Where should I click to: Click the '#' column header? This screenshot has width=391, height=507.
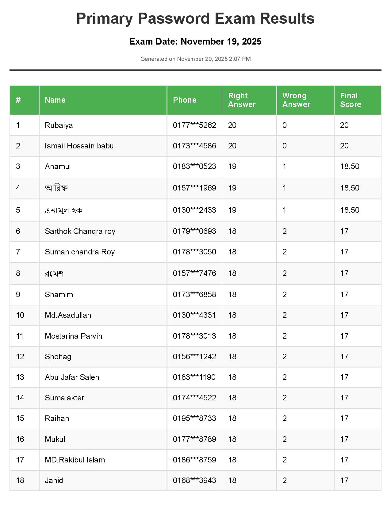coord(18,100)
